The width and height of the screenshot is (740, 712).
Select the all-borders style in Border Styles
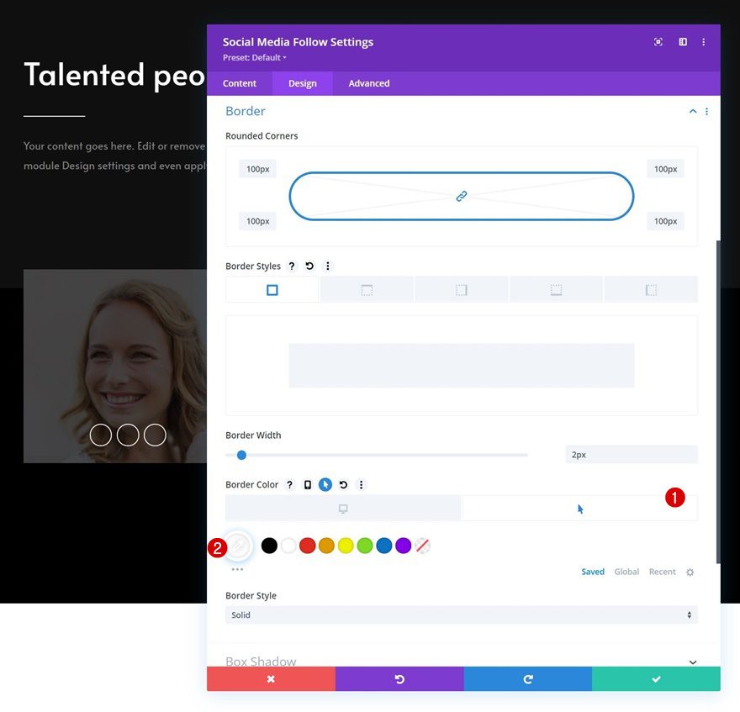click(272, 289)
